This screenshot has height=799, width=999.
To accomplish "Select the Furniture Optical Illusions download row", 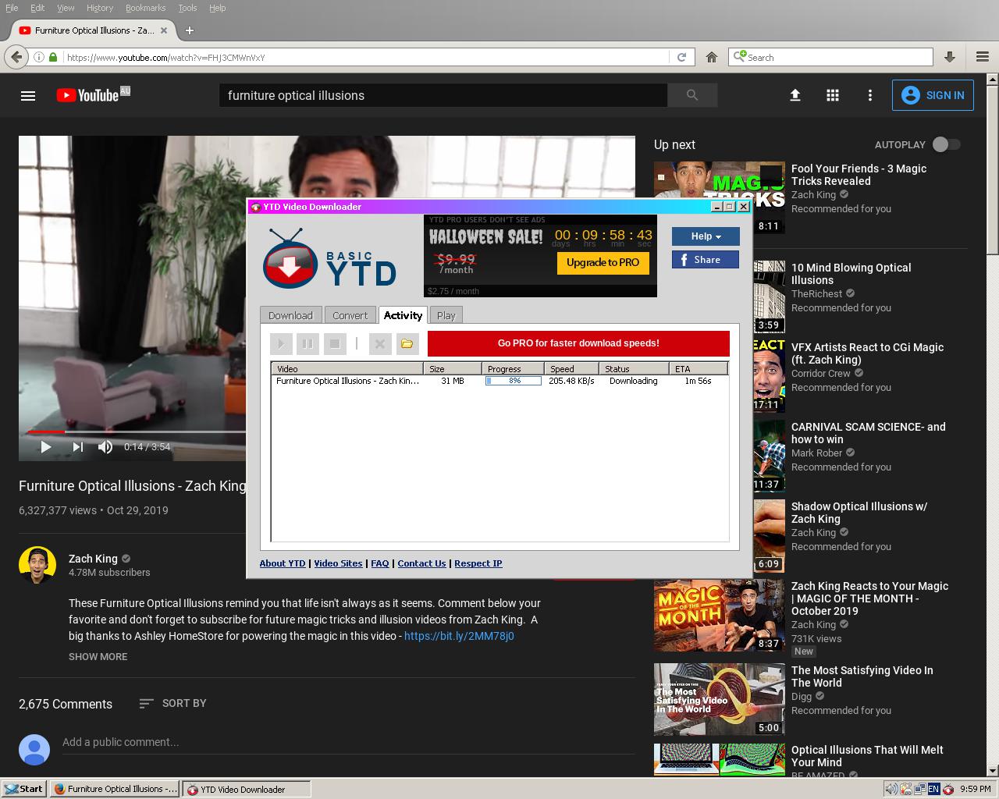I will (x=499, y=381).
